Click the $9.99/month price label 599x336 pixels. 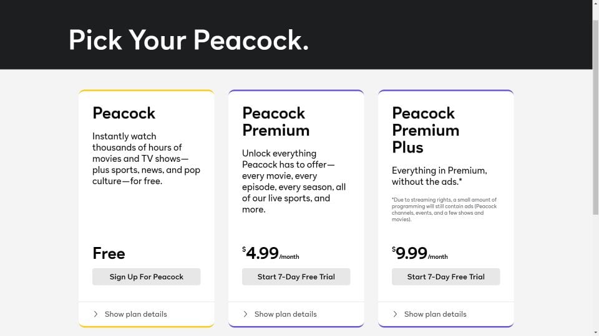pyautogui.click(x=420, y=253)
